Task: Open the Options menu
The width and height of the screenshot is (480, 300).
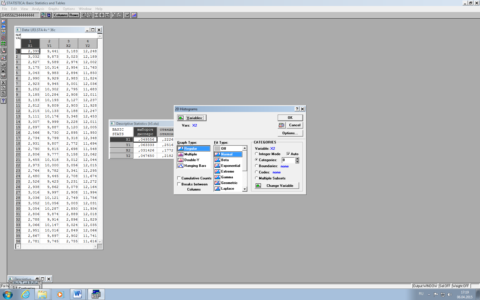Action: coord(69,9)
